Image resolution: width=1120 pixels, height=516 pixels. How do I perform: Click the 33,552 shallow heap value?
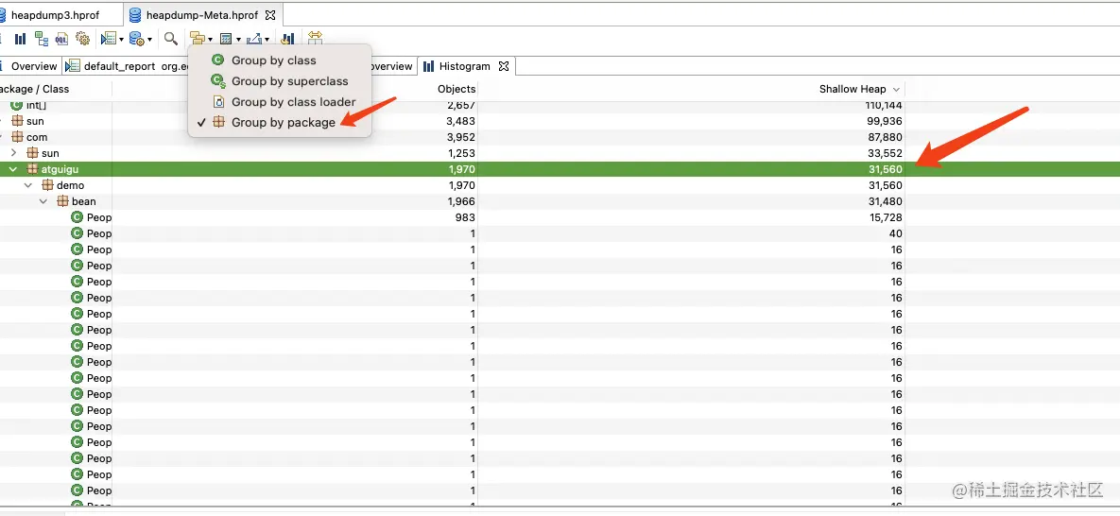[x=885, y=153]
